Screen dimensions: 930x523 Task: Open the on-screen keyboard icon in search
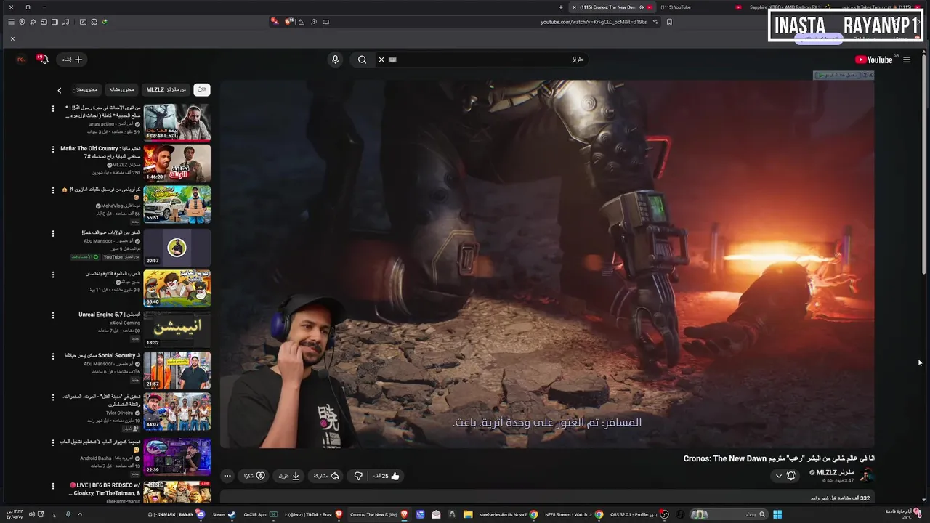(x=393, y=60)
